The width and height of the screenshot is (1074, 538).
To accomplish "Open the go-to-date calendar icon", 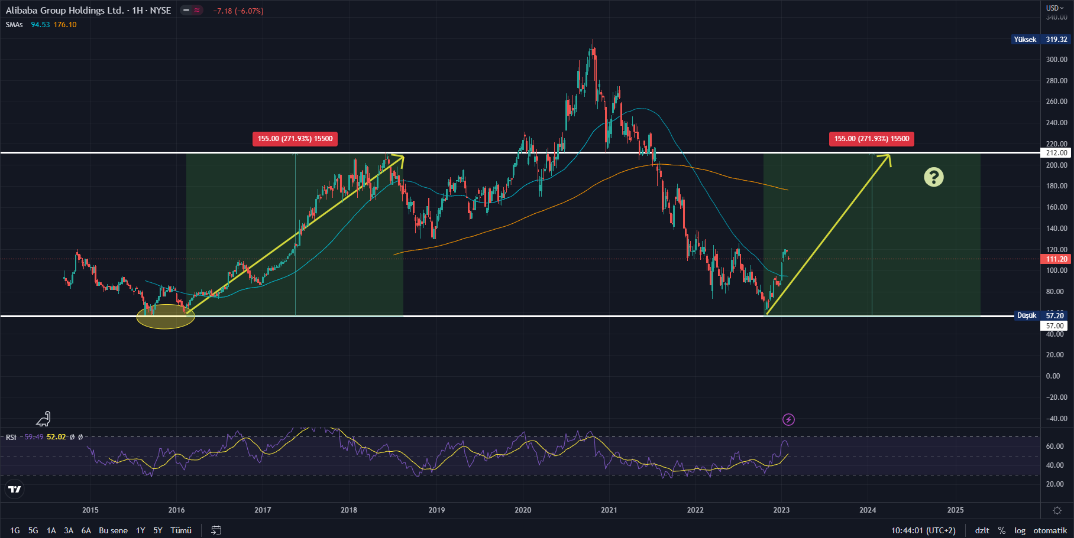I will [x=216, y=530].
